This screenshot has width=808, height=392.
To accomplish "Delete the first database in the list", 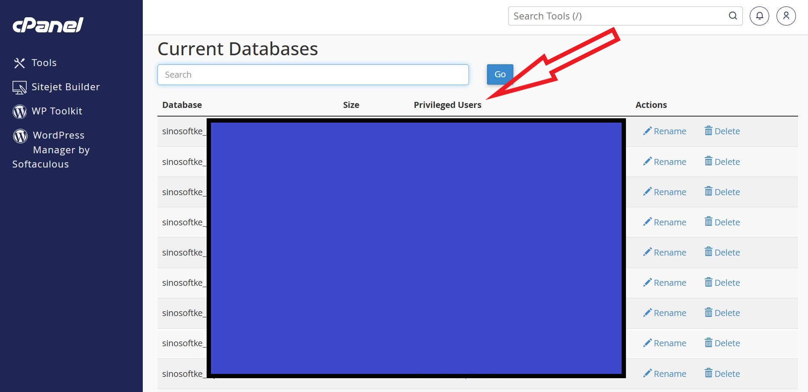I will click(x=727, y=131).
